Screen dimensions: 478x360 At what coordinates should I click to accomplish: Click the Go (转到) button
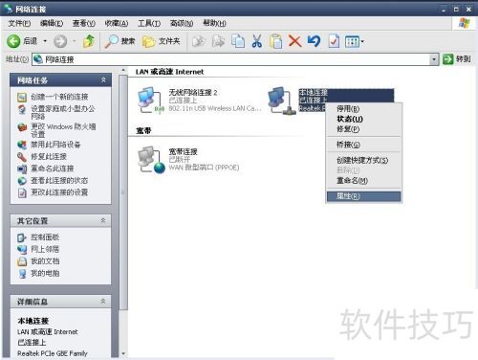[457, 59]
